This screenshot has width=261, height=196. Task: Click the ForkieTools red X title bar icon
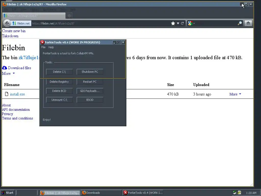(x=42, y=42)
